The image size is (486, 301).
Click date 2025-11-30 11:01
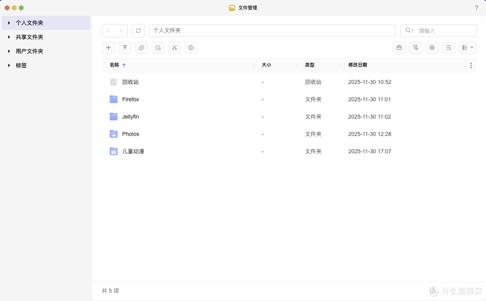coord(369,99)
